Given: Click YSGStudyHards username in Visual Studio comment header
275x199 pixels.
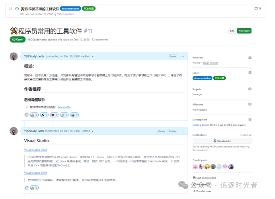Looking at the screenshot, I should pos(34,131).
